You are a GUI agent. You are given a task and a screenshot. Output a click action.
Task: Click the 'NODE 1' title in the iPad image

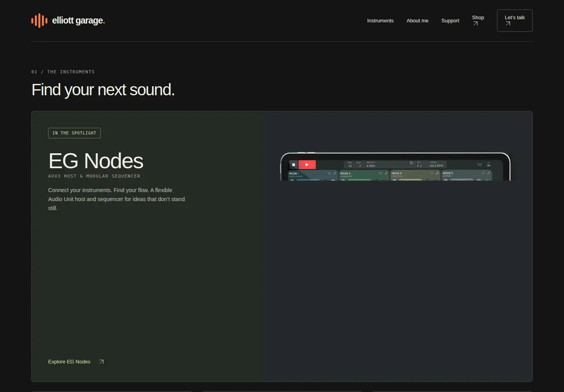(294, 173)
